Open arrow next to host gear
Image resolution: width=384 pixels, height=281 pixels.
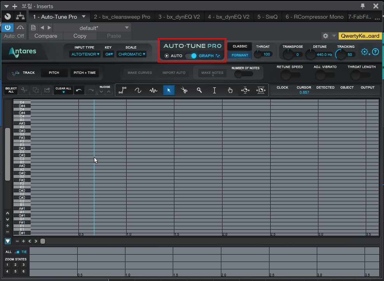coord(334,36)
